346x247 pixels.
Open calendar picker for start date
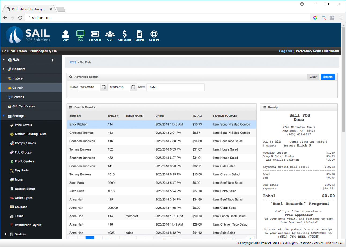pyautogui.click(x=104, y=87)
